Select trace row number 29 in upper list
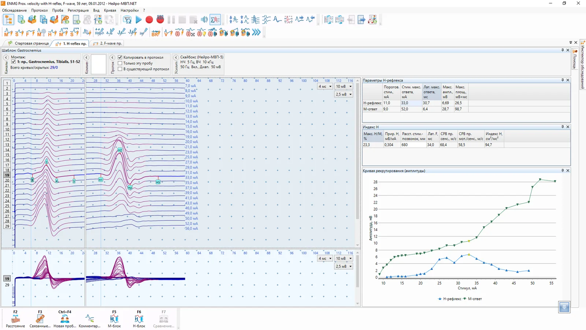 (x=7, y=226)
